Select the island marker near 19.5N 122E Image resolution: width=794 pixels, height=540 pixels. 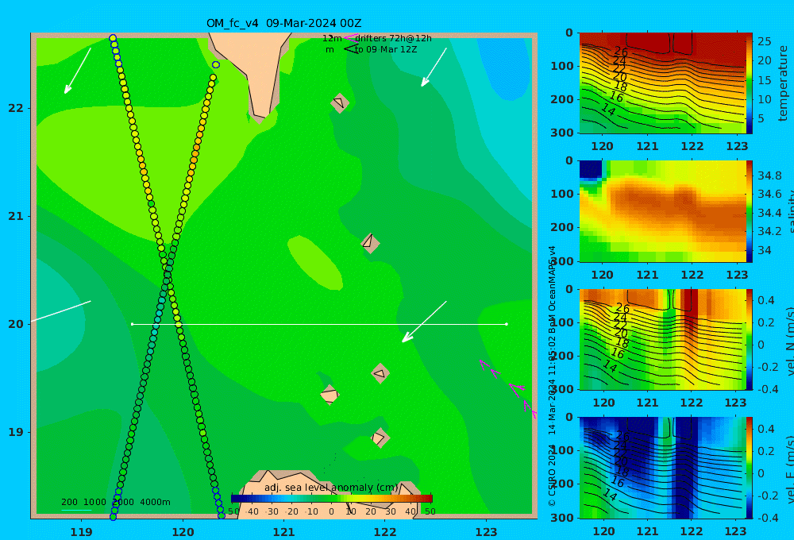380,374
